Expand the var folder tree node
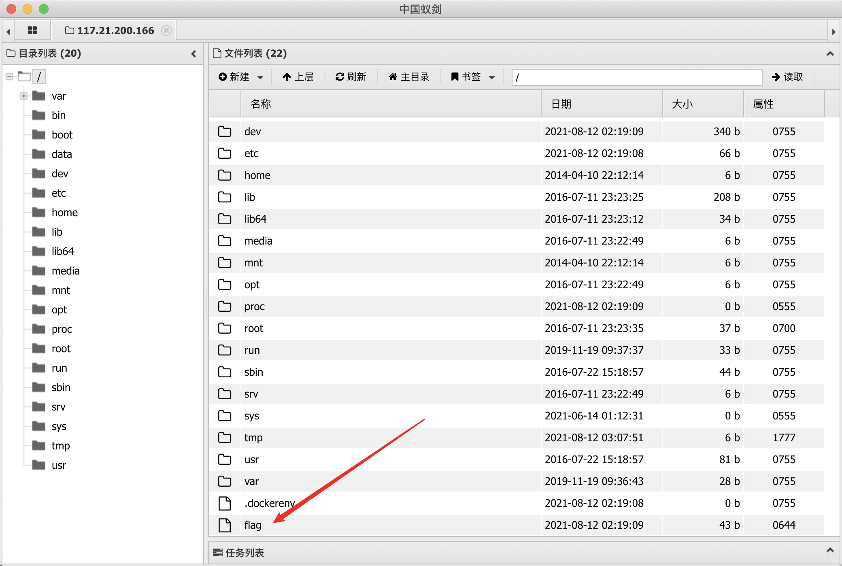Viewport: 842px width, 566px height. click(24, 96)
